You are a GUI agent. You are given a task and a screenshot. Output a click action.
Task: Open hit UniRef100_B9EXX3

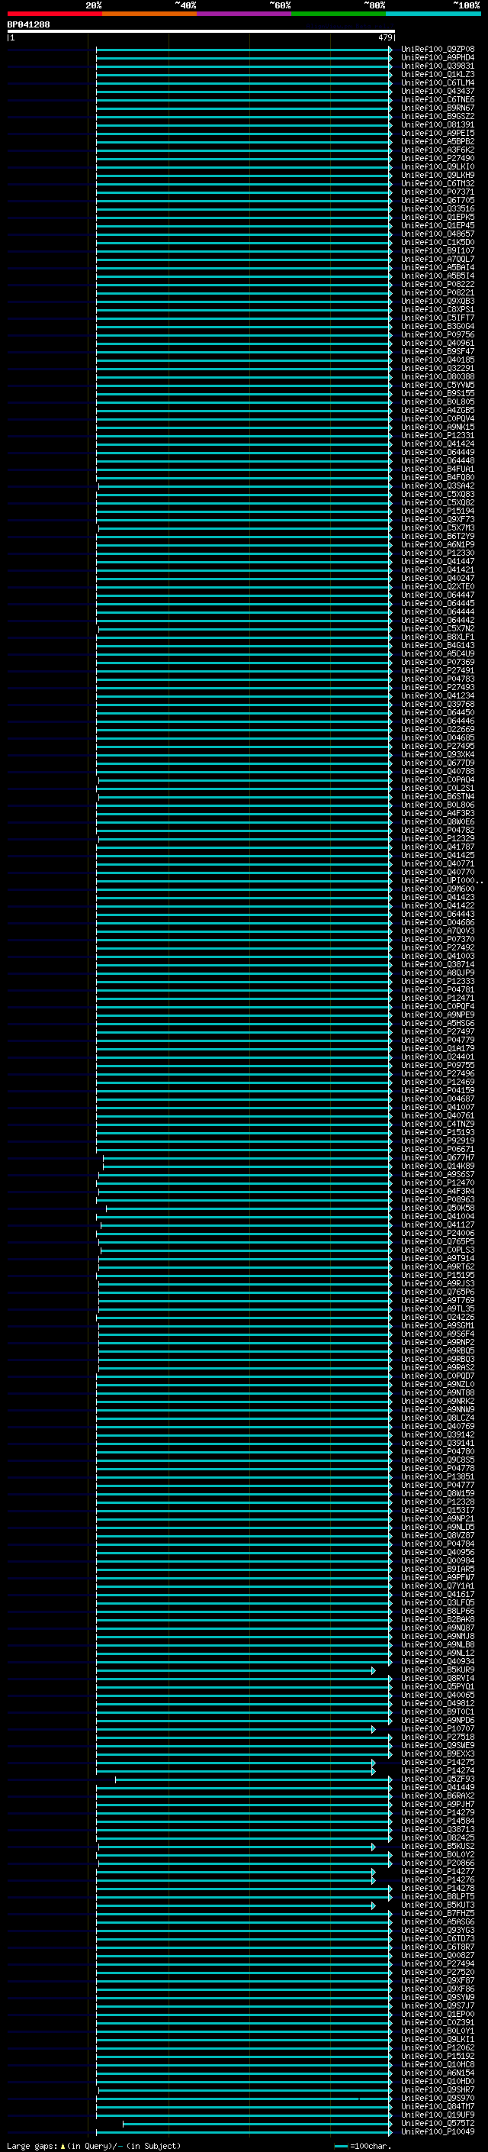tap(438, 1754)
